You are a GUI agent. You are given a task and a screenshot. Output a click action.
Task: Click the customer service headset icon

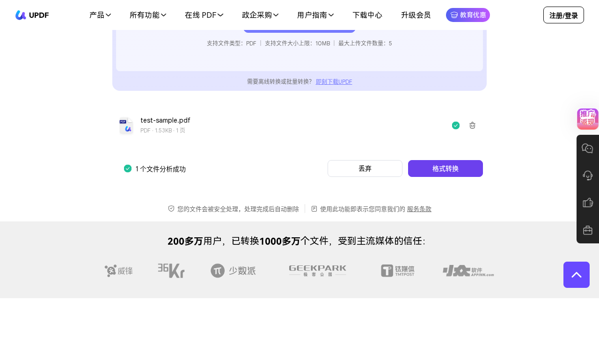pyautogui.click(x=588, y=175)
